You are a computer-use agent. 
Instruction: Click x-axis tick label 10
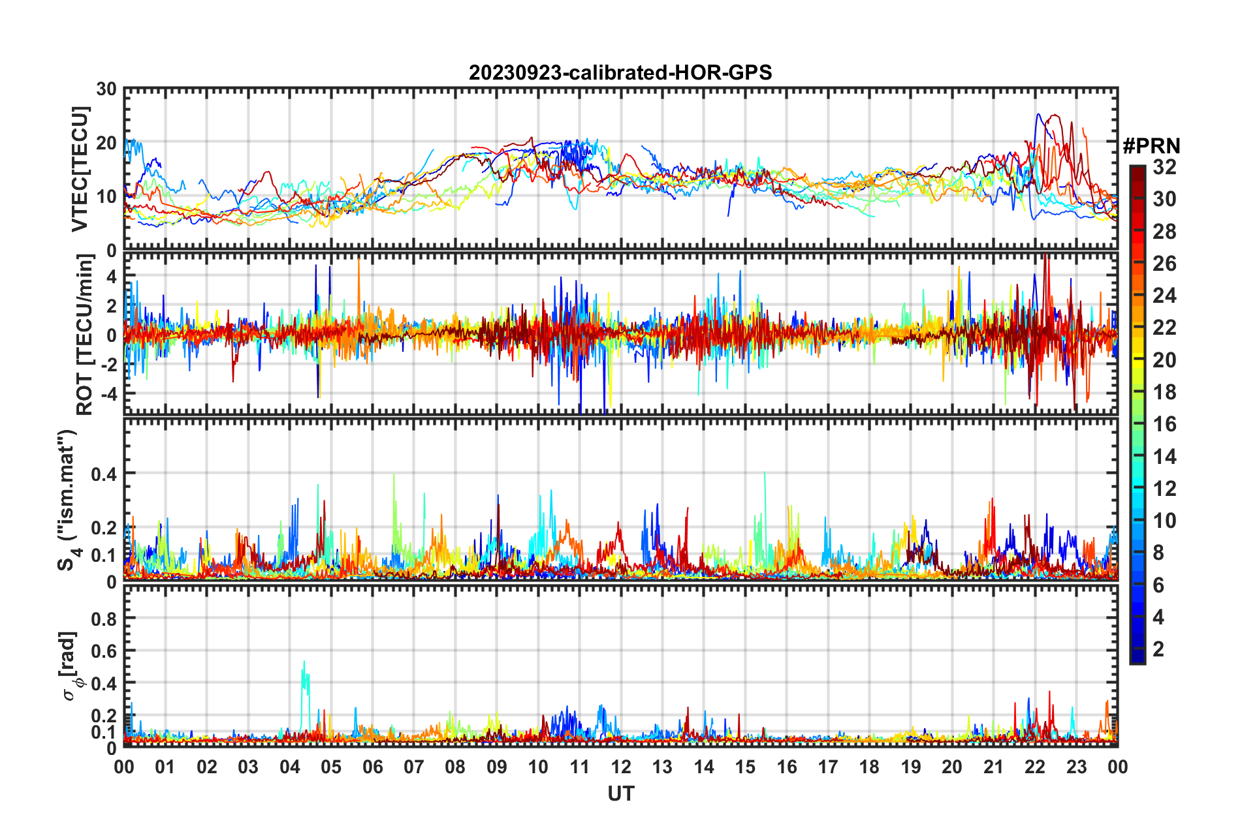[538, 767]
